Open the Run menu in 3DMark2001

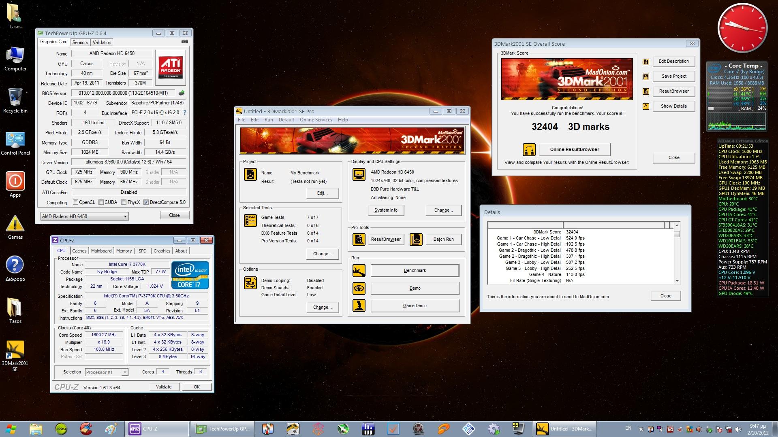coord(269,120)
